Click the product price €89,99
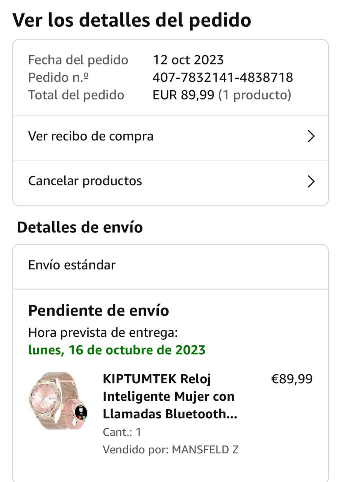 (x=292, y=379)
